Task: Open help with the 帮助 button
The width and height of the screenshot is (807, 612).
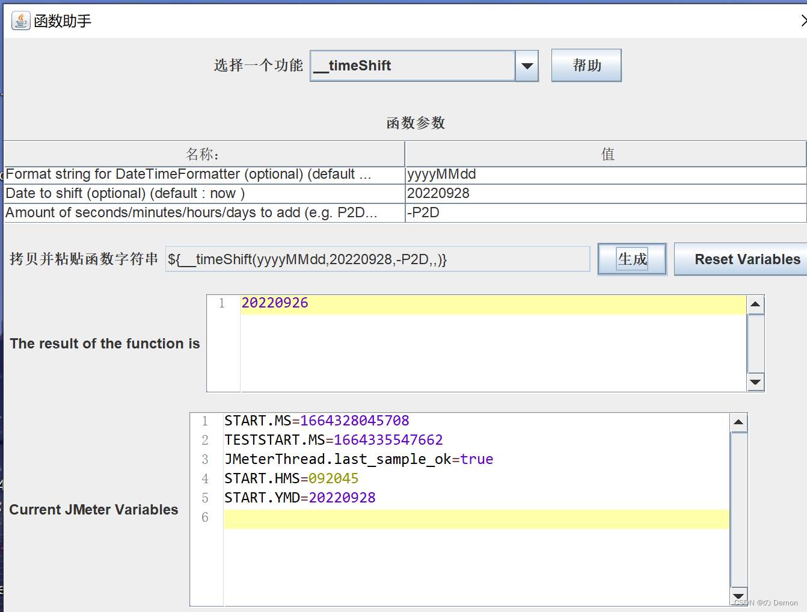Action: pyautogui.click(x=586, y=66)
